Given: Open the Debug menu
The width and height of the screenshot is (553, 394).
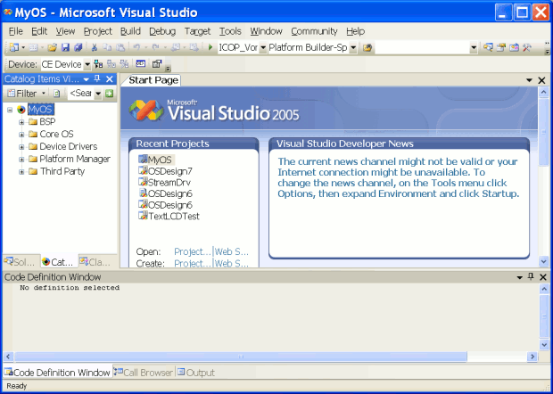Looking at the screenshot, I should tap(162, 31).
